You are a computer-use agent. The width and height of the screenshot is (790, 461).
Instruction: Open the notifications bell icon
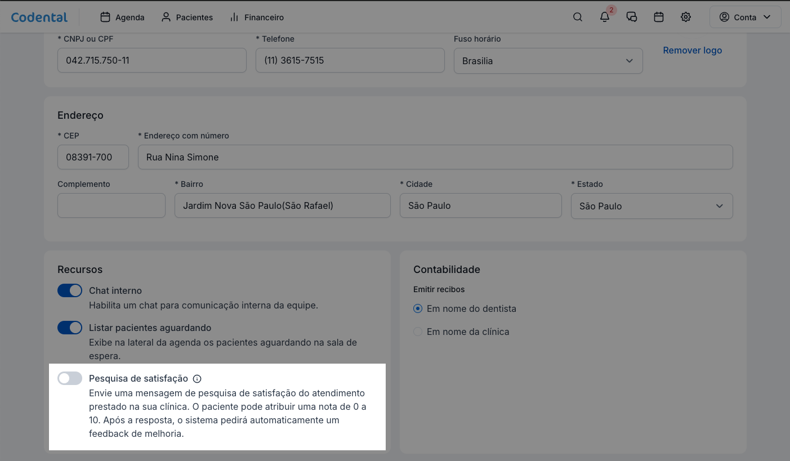(x=604, y=17)
